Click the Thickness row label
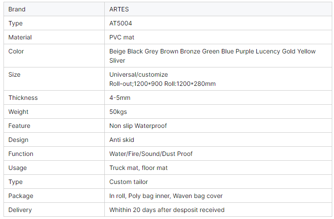The width and height of the screenshot is (334, 219). coord(23,98)
